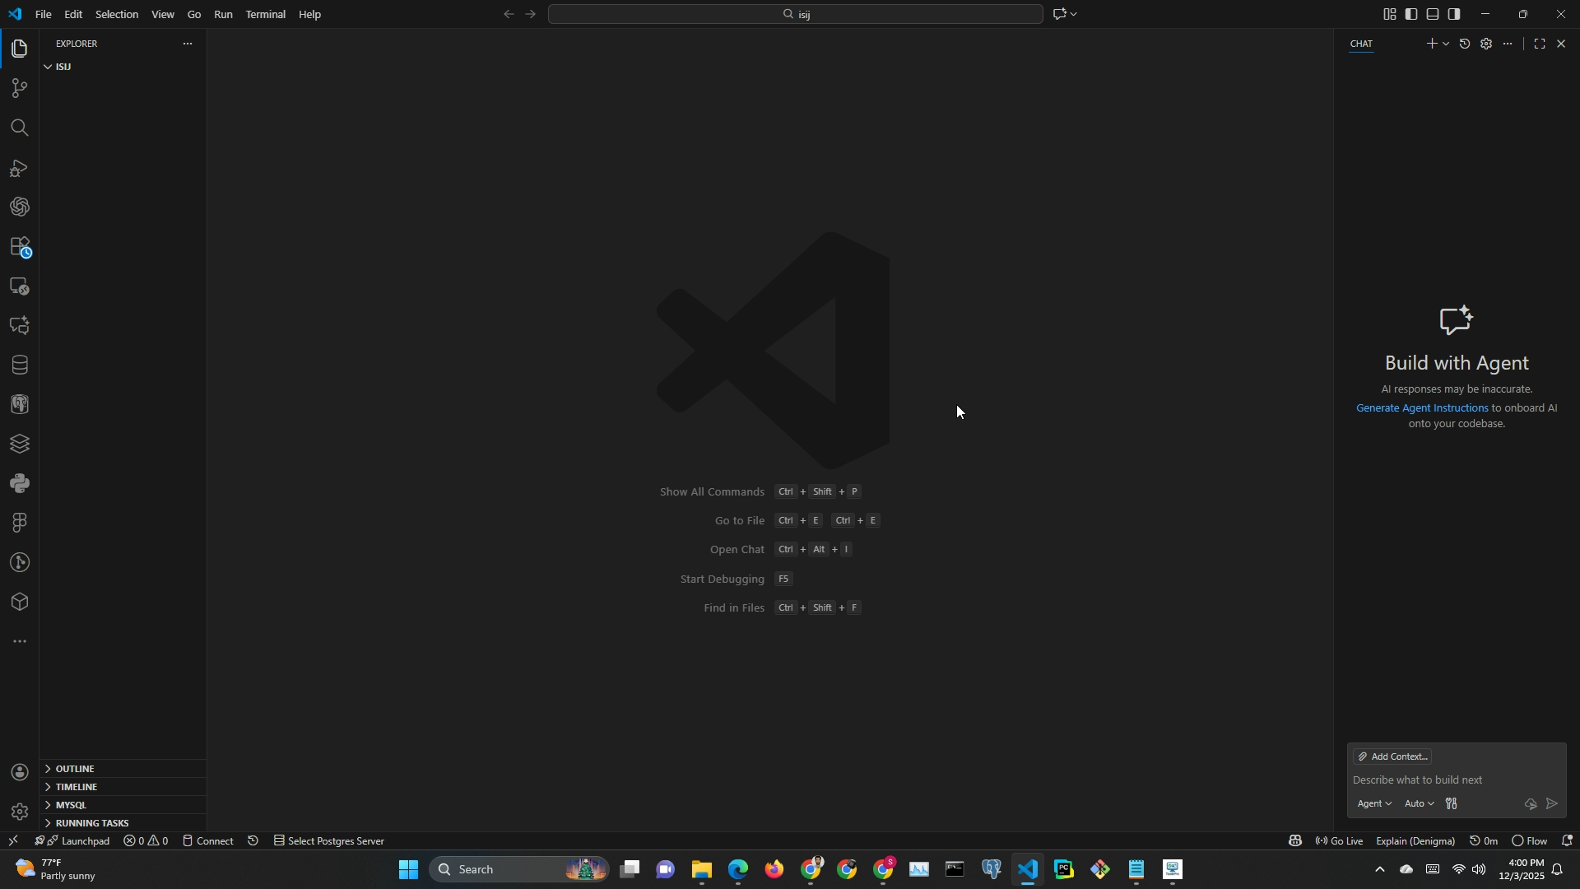Screen dimensions: 1580x889
Task: Open the Agent mode dropdown
Action: [x=1373, y=804]
